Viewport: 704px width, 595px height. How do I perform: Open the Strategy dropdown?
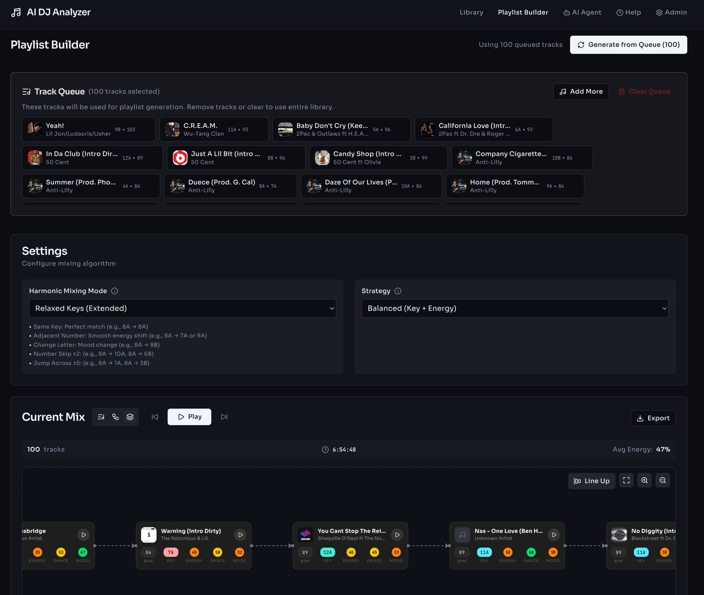click(x=515, y=309)
